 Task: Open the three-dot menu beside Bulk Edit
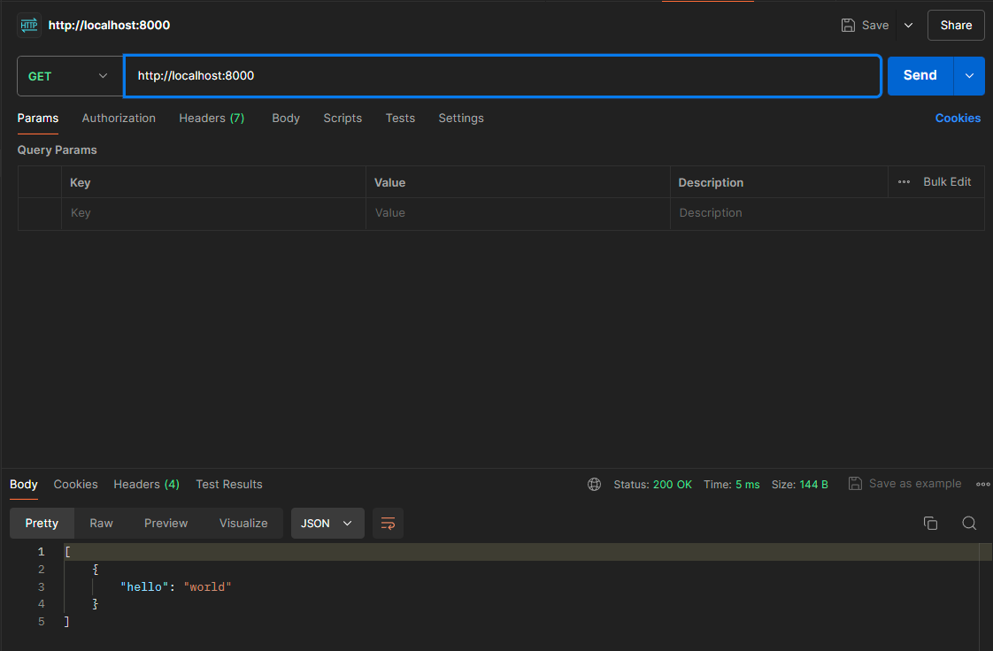(x=904, y=182)
